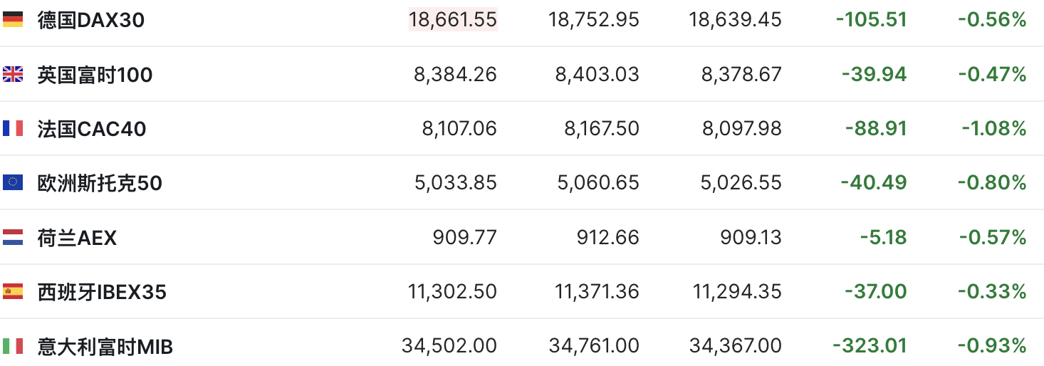Click the French flag icon

click(x=13, y=128)
